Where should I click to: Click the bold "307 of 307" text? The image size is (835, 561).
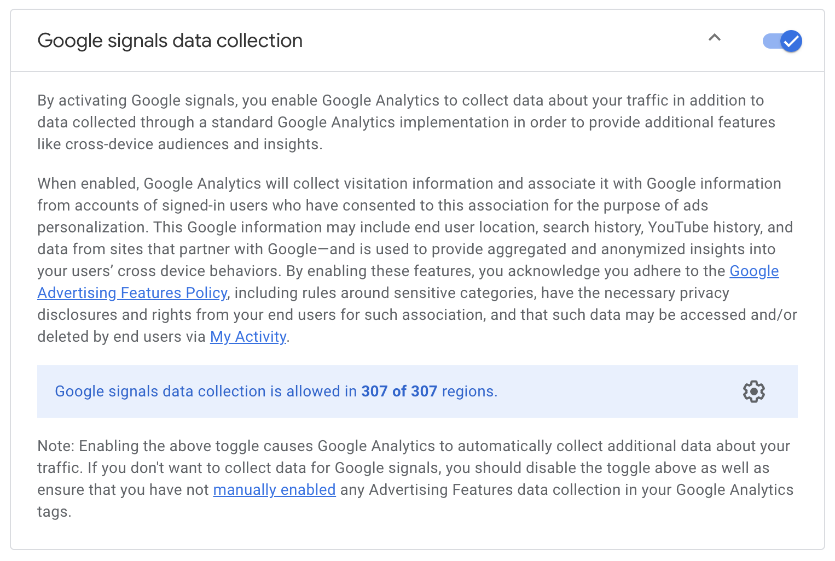point(399,391)
